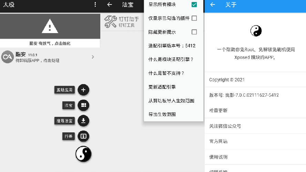The height and width of the screenshot is (172, 306).
Task: Tap the 酷安 app icon
Action: 8,57
